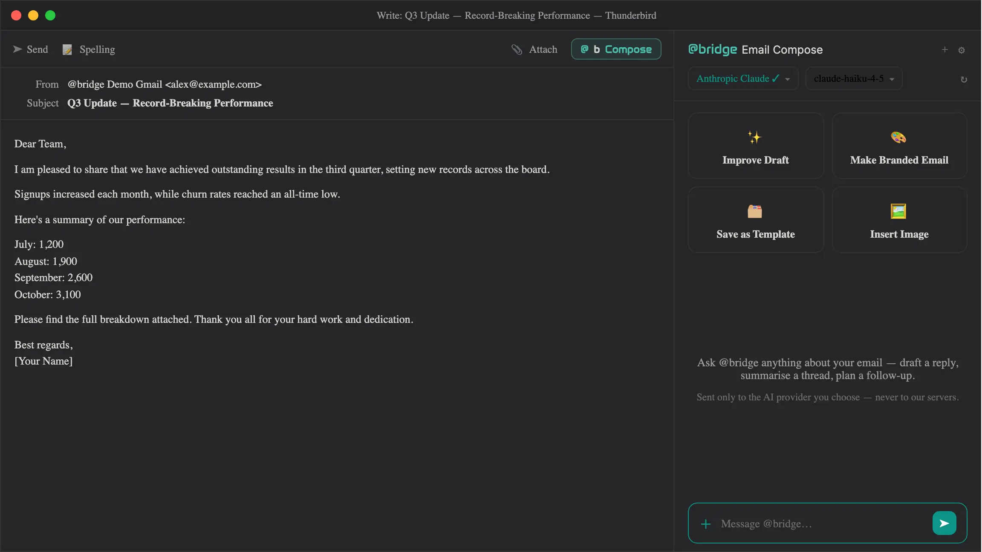Send message with teal arrow button

pos(944,523)
